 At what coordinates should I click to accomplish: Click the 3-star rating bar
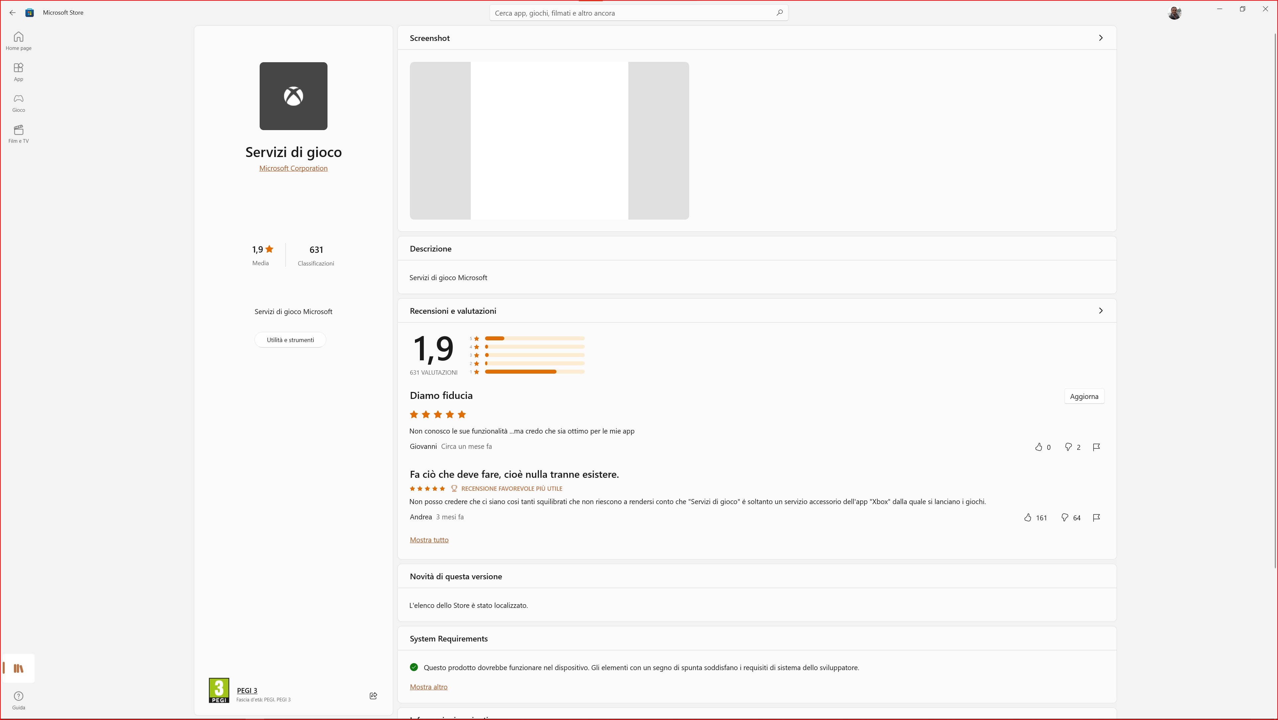point(534,355)
